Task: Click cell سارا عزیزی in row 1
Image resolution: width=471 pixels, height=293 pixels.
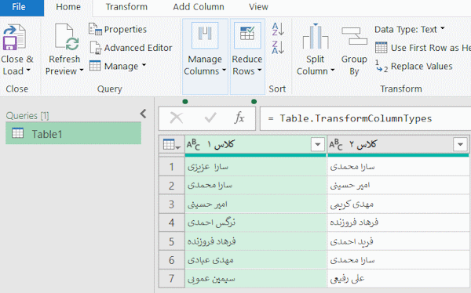Action: click(256, 167)
